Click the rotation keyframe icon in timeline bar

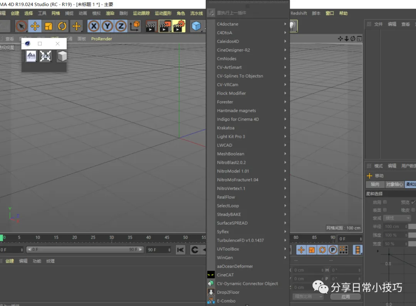click(322, 249)
